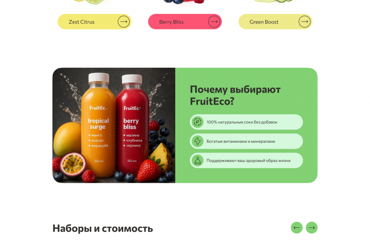Image resolution: width=370 pixels, height=246 pixels.
Task: Go to previous set with left arrow
Action: 296,228
